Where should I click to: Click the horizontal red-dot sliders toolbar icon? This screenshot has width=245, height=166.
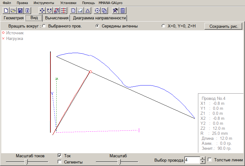click(64, 11)
